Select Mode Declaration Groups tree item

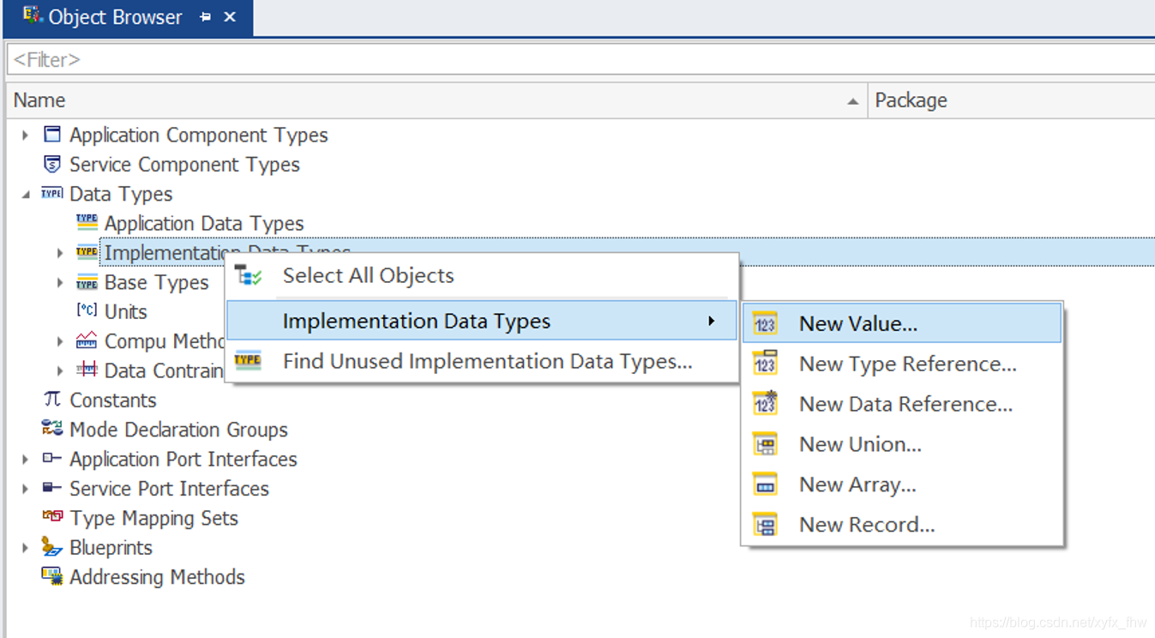[178, 430]
